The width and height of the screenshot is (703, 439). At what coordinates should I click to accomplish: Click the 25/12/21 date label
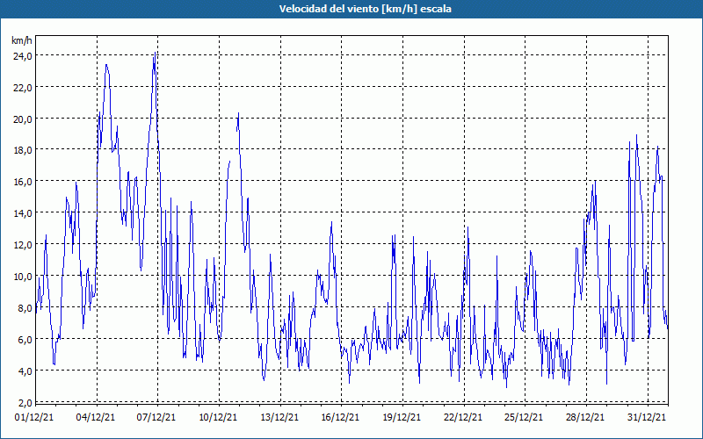click(x=524, y=418)
